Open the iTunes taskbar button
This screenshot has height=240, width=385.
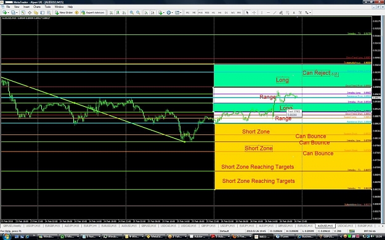[x=283, y=236]
